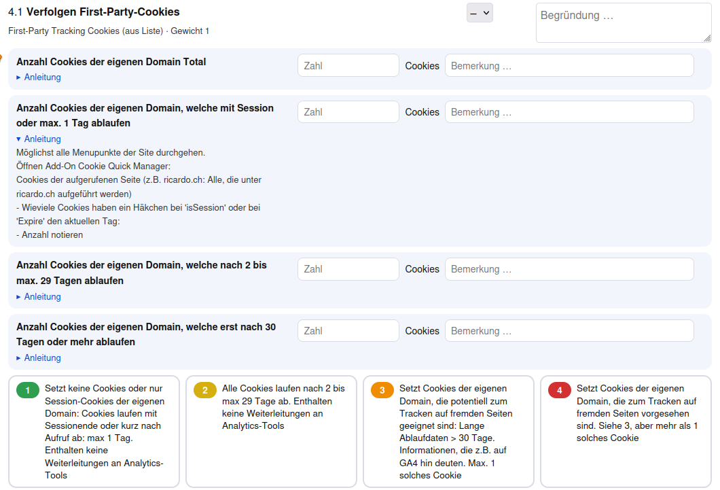Select the red rating 4 badge
The width and height of the screenshot is (720, 490).
[x=559, y=390]
